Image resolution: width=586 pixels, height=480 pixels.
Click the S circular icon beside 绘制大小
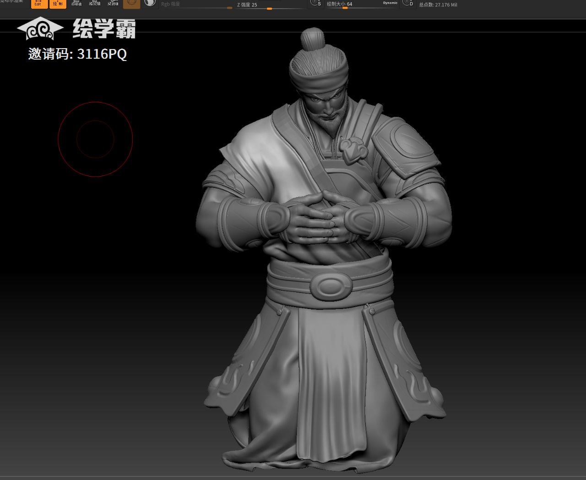pos(315,3)
